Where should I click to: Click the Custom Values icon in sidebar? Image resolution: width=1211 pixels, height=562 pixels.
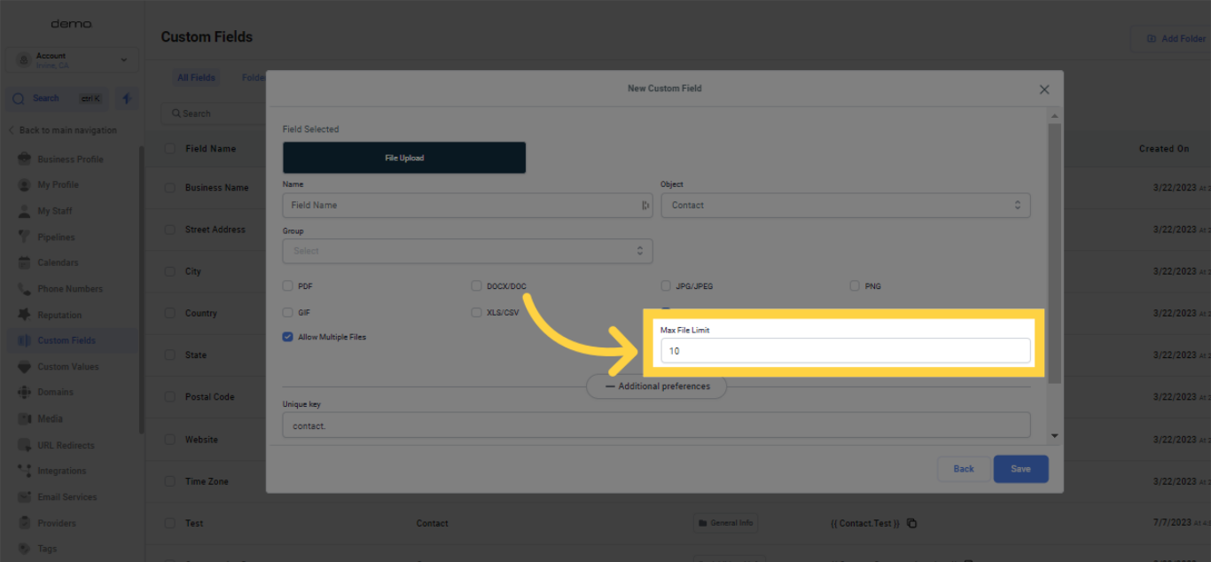[x=24, y=367]
